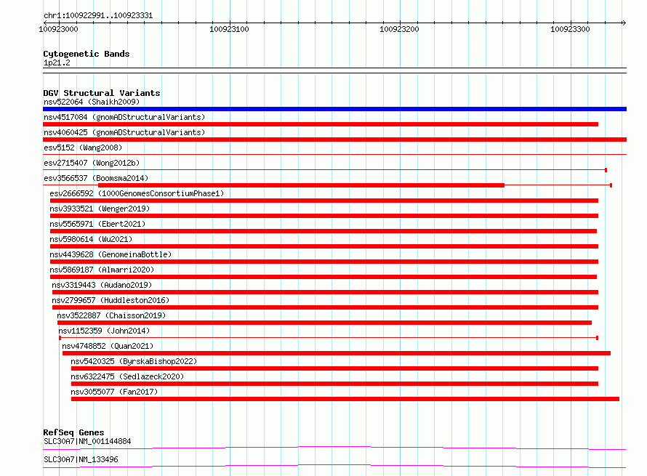647x476 pixels.
Task: Open variant label nsv5420325 (ByrskaBishop2022)
Action: click(134, 361)
